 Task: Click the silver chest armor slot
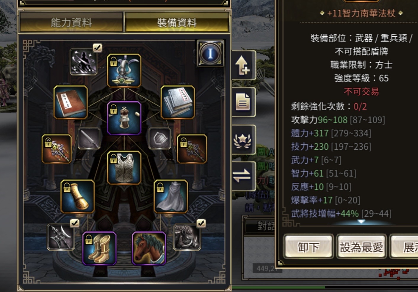[124, 168]
